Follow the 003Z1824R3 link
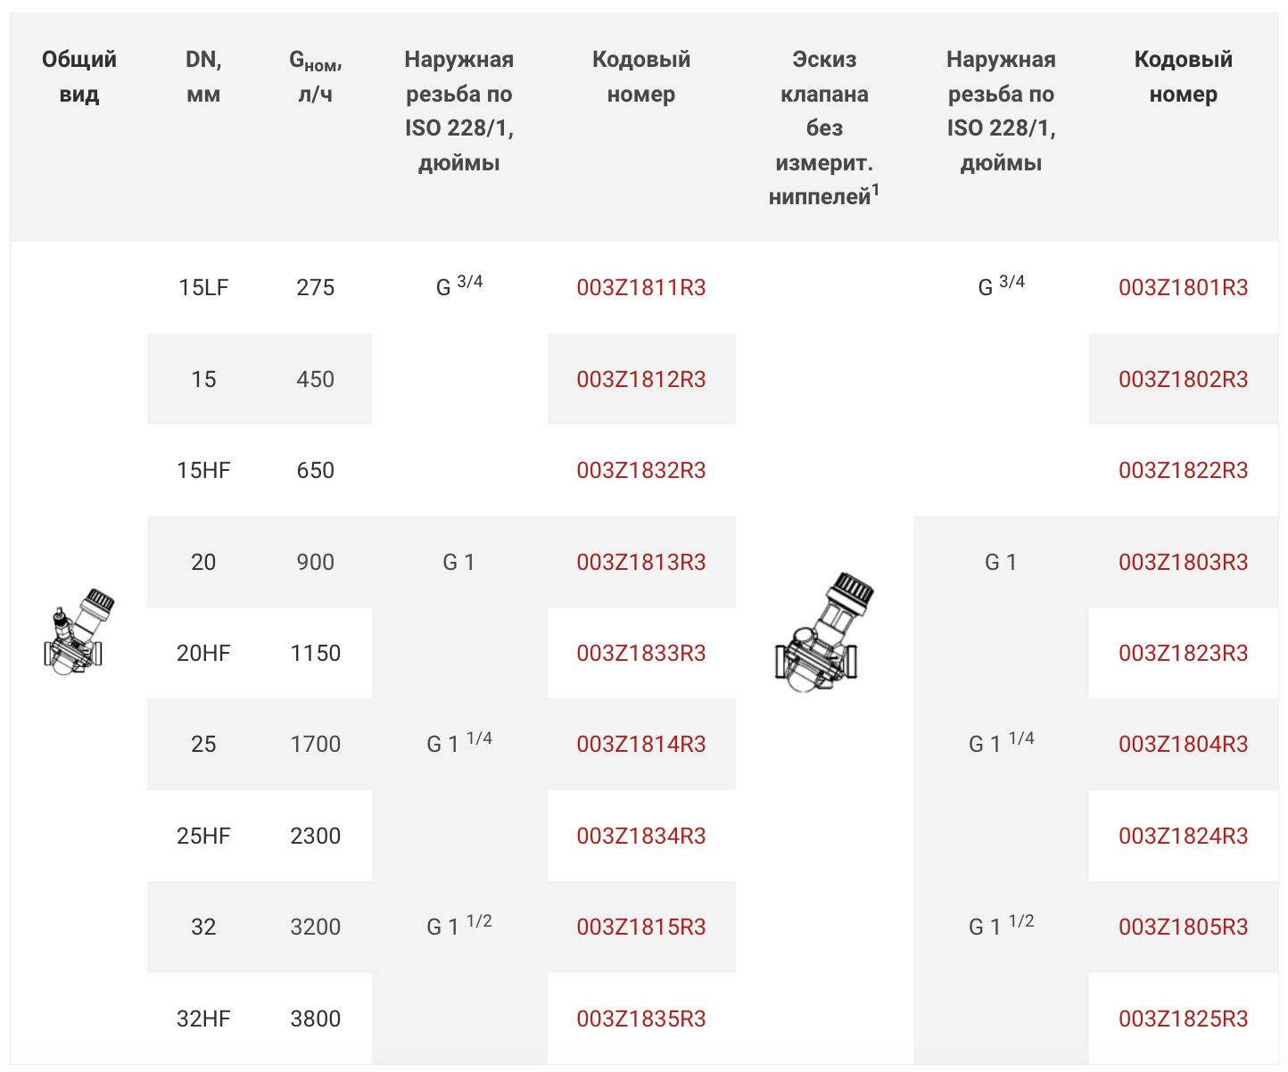Viewport: 1288px width, 1072px height. 1184,837
